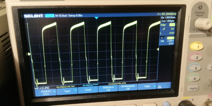212x106 pixels.
Task: Open the Gate submenu
Action: coord(147,86)
